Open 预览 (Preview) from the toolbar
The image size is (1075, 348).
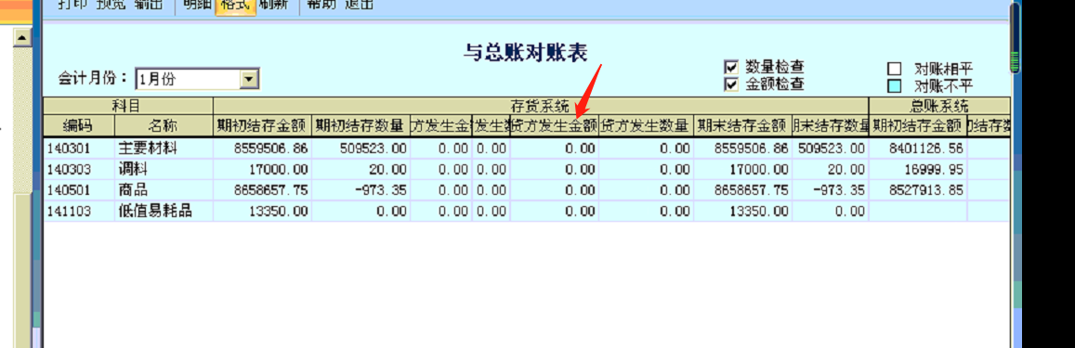pyautogui.click(x=111, y=4)
